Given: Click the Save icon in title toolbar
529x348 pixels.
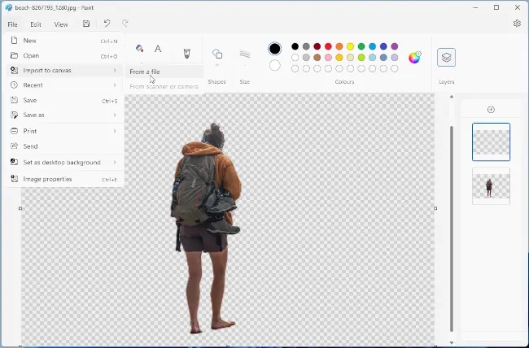Looking at the screenshot, I should click(x=86, y=24).
